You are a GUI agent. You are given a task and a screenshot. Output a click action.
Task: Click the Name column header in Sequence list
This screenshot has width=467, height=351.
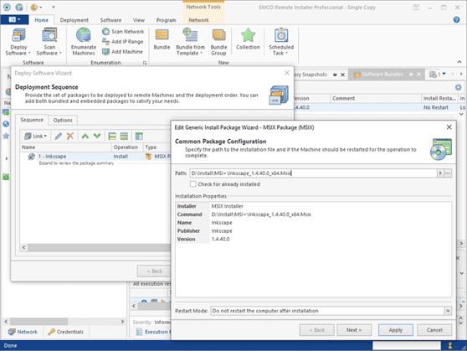click(66, 147)
